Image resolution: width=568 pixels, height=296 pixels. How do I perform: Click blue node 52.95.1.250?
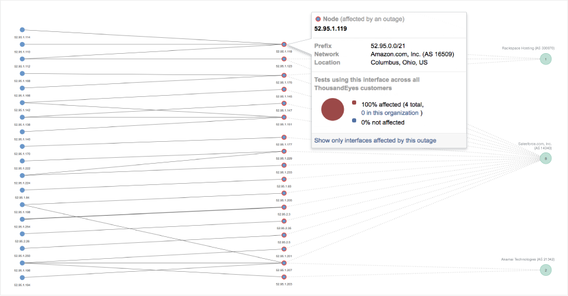pyautogui.click(x=22, y=248)
